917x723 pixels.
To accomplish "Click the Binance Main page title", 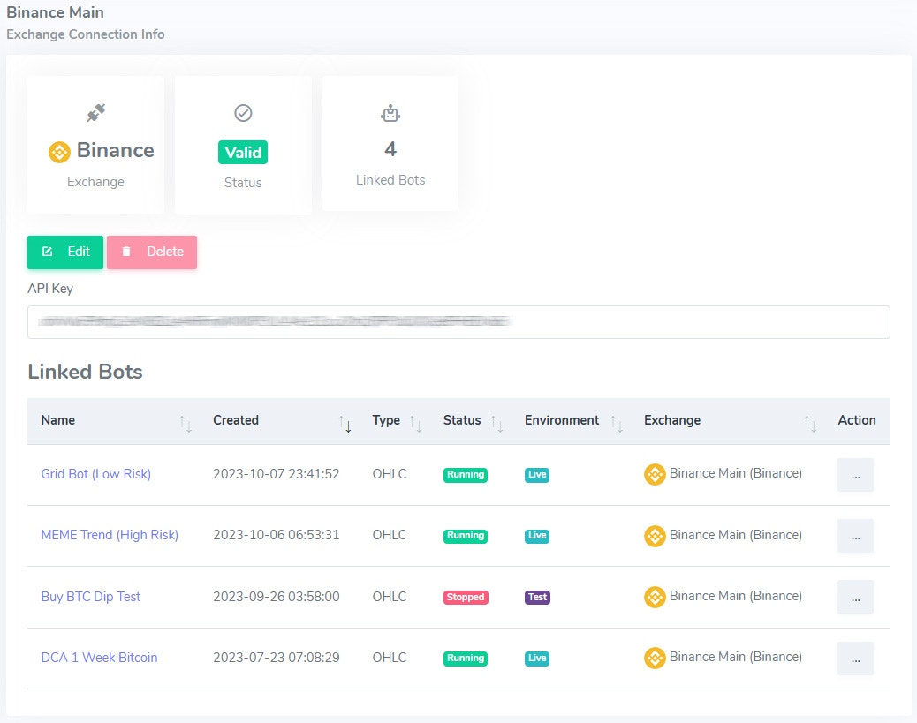I will [x=55, y=12].
